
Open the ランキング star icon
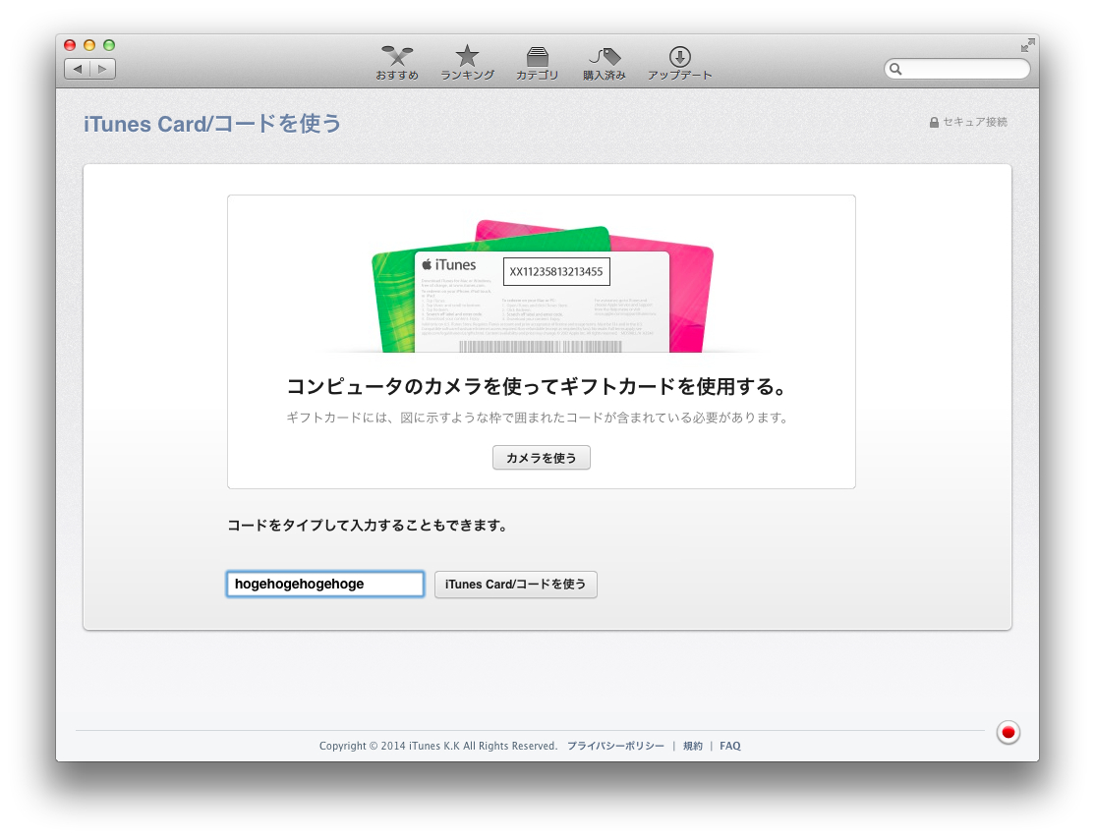pos(467,63)
